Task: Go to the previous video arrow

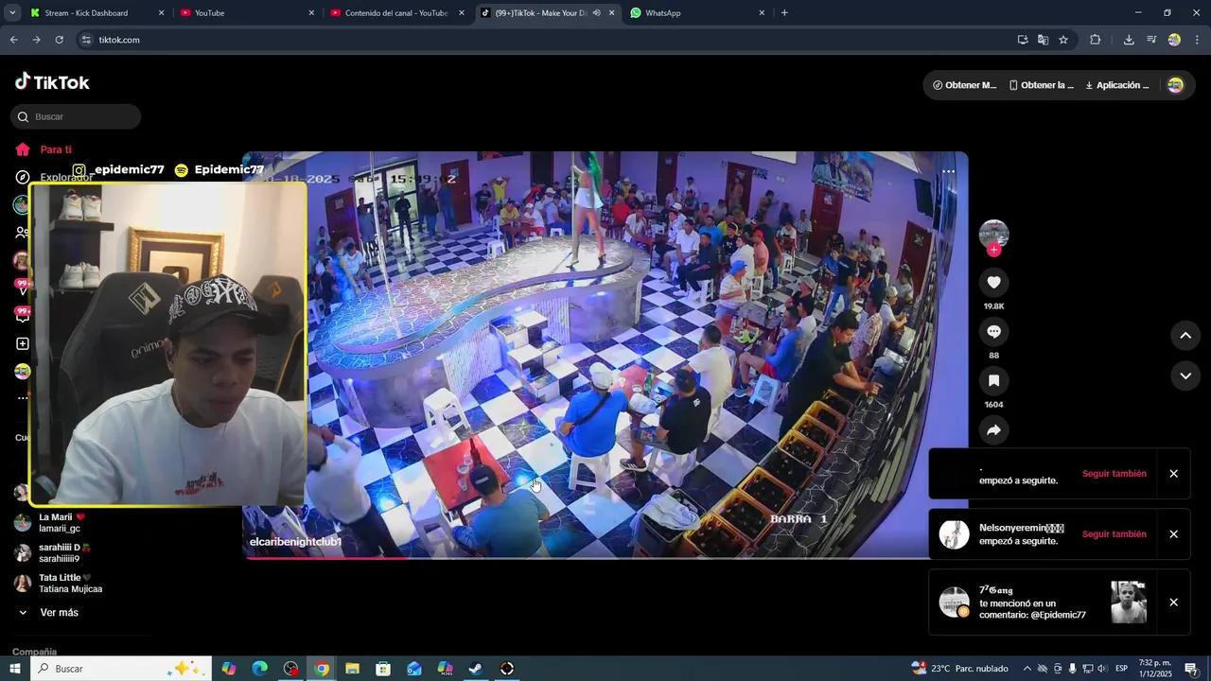Action: [x=1185, y=336]
